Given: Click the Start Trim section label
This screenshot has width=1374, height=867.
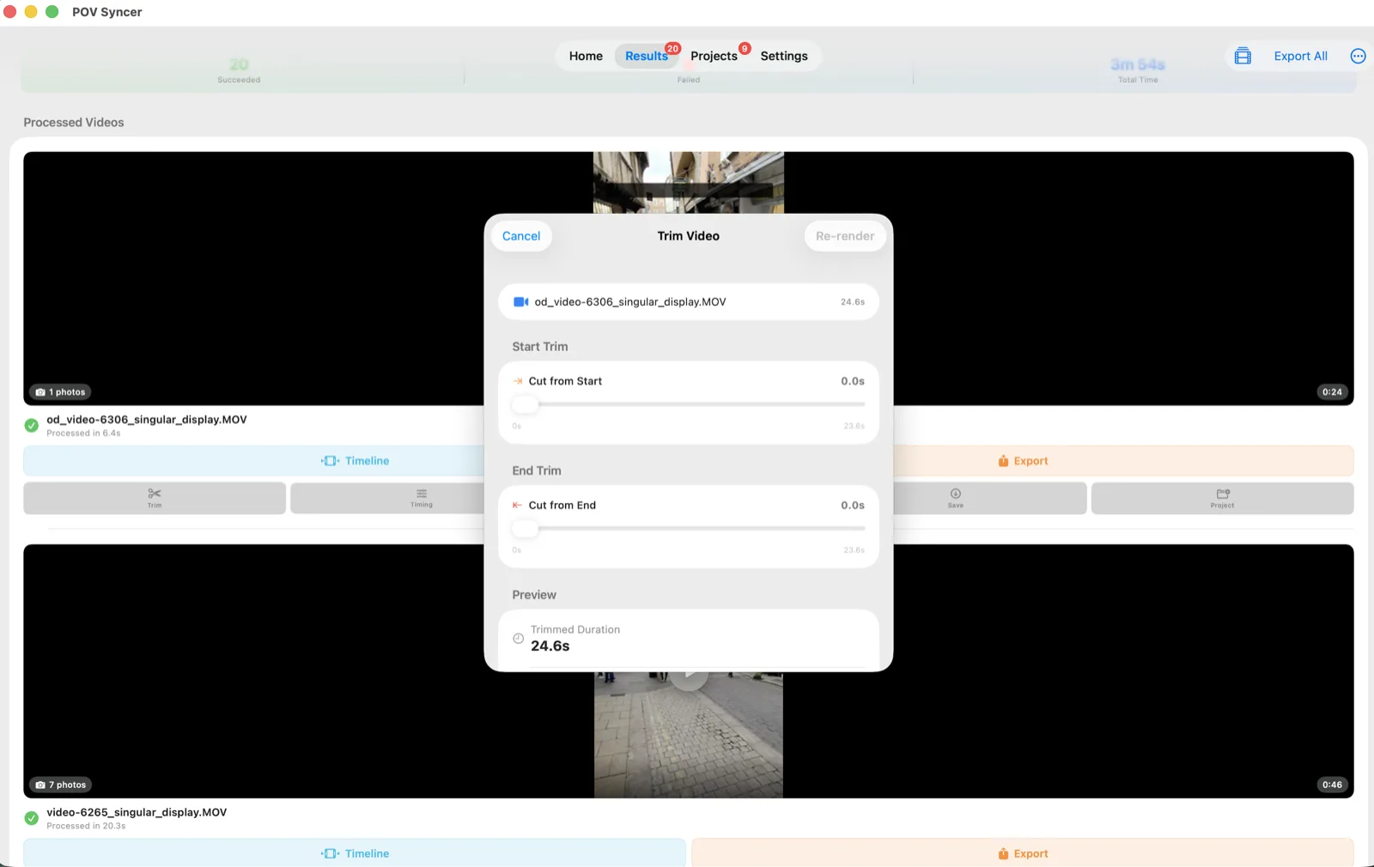Looking at the screenshot, I should pos(540,347).
